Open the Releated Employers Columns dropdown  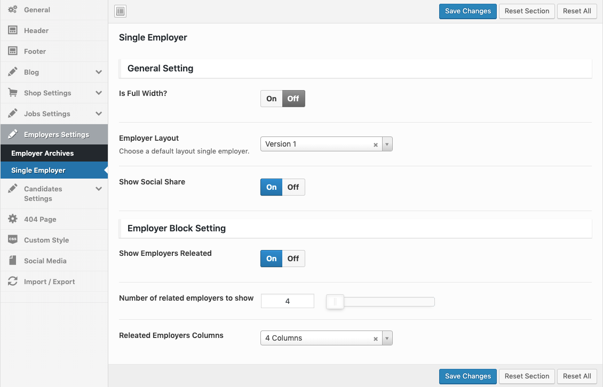(326, 338)
